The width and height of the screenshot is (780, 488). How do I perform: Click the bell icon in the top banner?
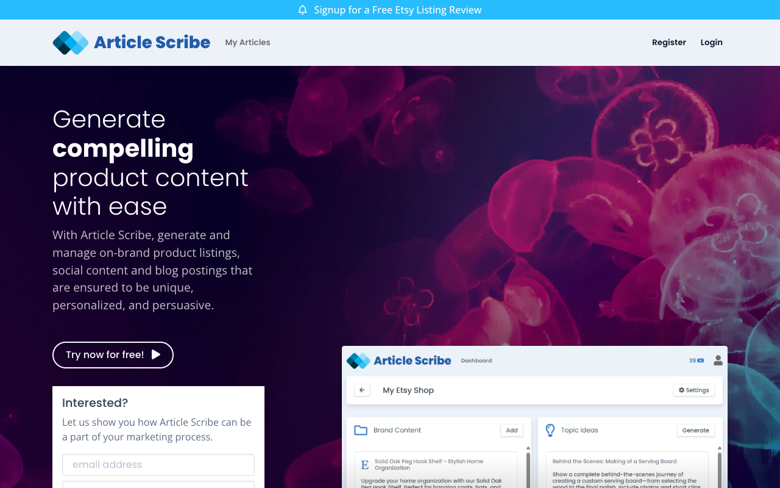(x=303, y=10)
